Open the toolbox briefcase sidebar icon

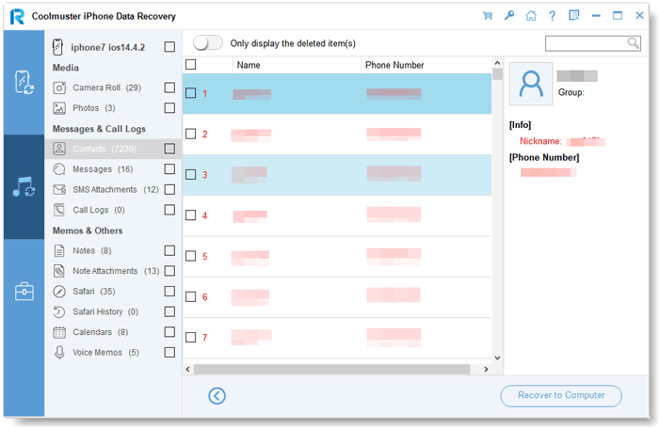[24, 292]
